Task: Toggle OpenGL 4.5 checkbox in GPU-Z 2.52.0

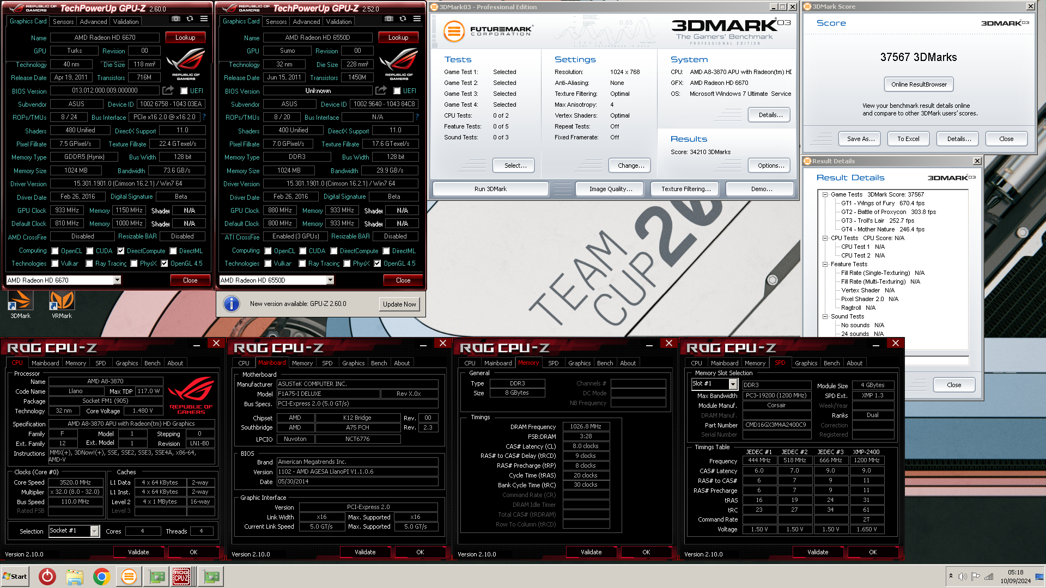Action: pyautogui.click(x=377, y=264)
